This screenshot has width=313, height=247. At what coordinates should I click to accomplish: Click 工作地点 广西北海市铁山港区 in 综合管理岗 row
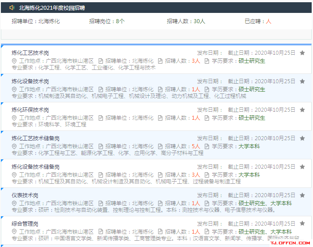[56, 232]
